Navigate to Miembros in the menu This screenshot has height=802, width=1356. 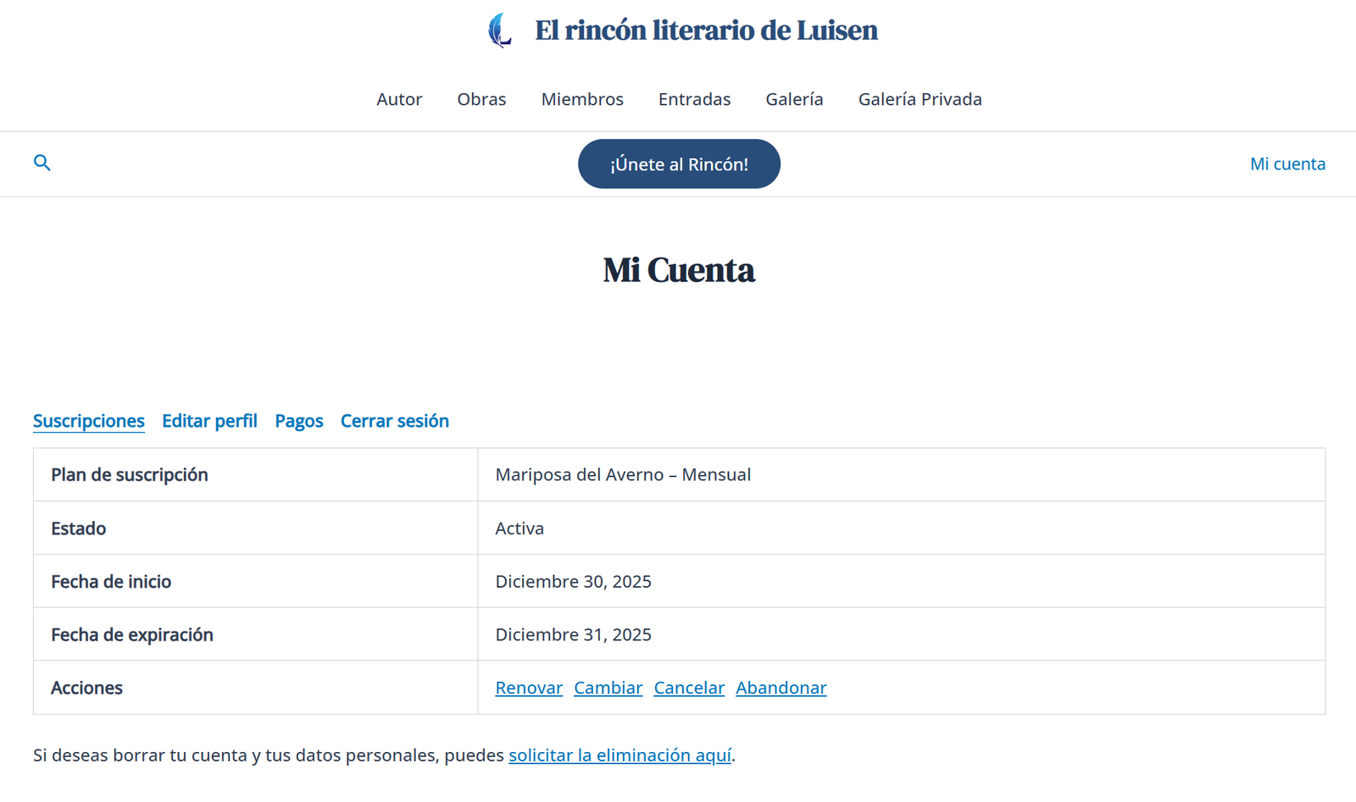coord(582,99)
